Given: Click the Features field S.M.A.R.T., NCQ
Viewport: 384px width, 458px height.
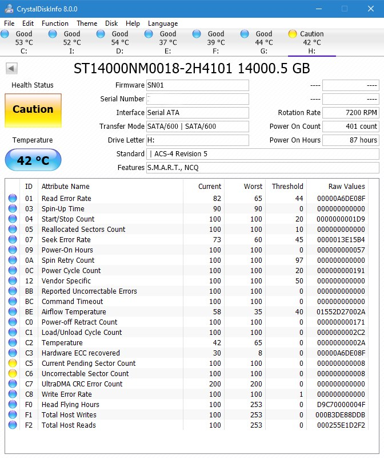Looking at the screenshot, I should pos(263,168).
